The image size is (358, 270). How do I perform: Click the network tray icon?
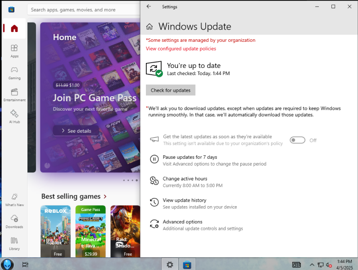click(x=321, y=265)
